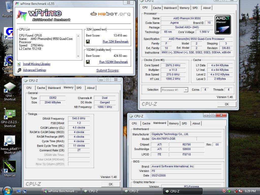The height and width of the screenshot is (195, 260).
Task: Click the Install Missing Libraries icon
Action: click(19, 64)
